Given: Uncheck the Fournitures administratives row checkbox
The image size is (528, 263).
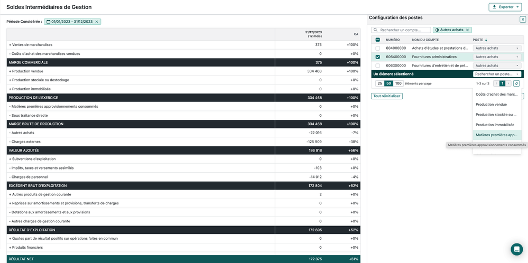Looking at the screenshot, I should point(377,57).
